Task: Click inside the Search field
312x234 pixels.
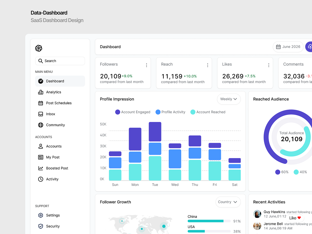Action: click(60, 61)
